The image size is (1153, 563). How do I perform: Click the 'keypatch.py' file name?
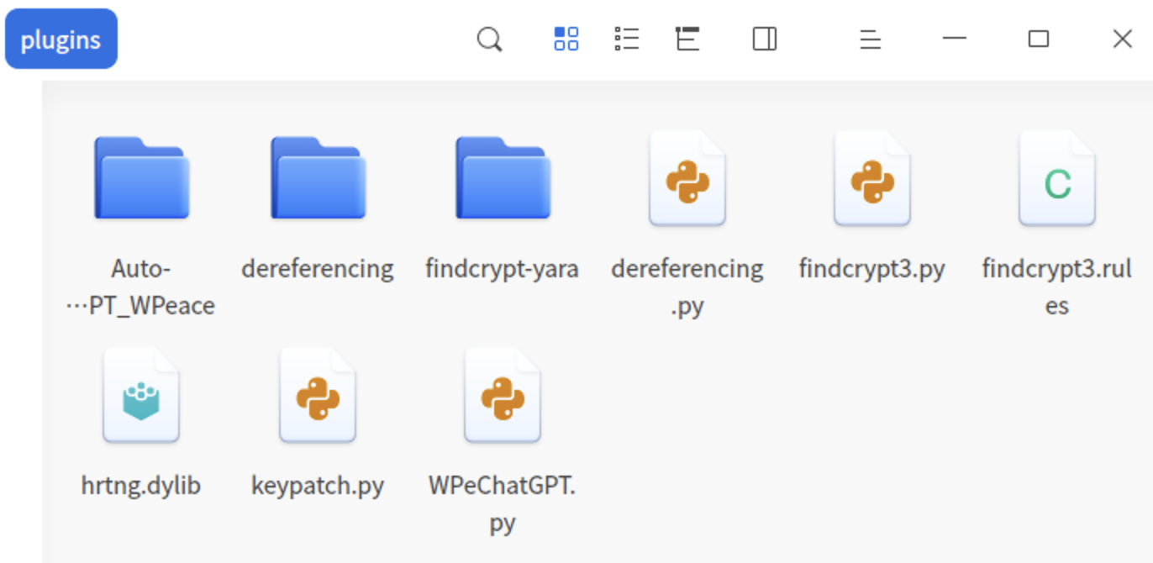pos(318,486)
